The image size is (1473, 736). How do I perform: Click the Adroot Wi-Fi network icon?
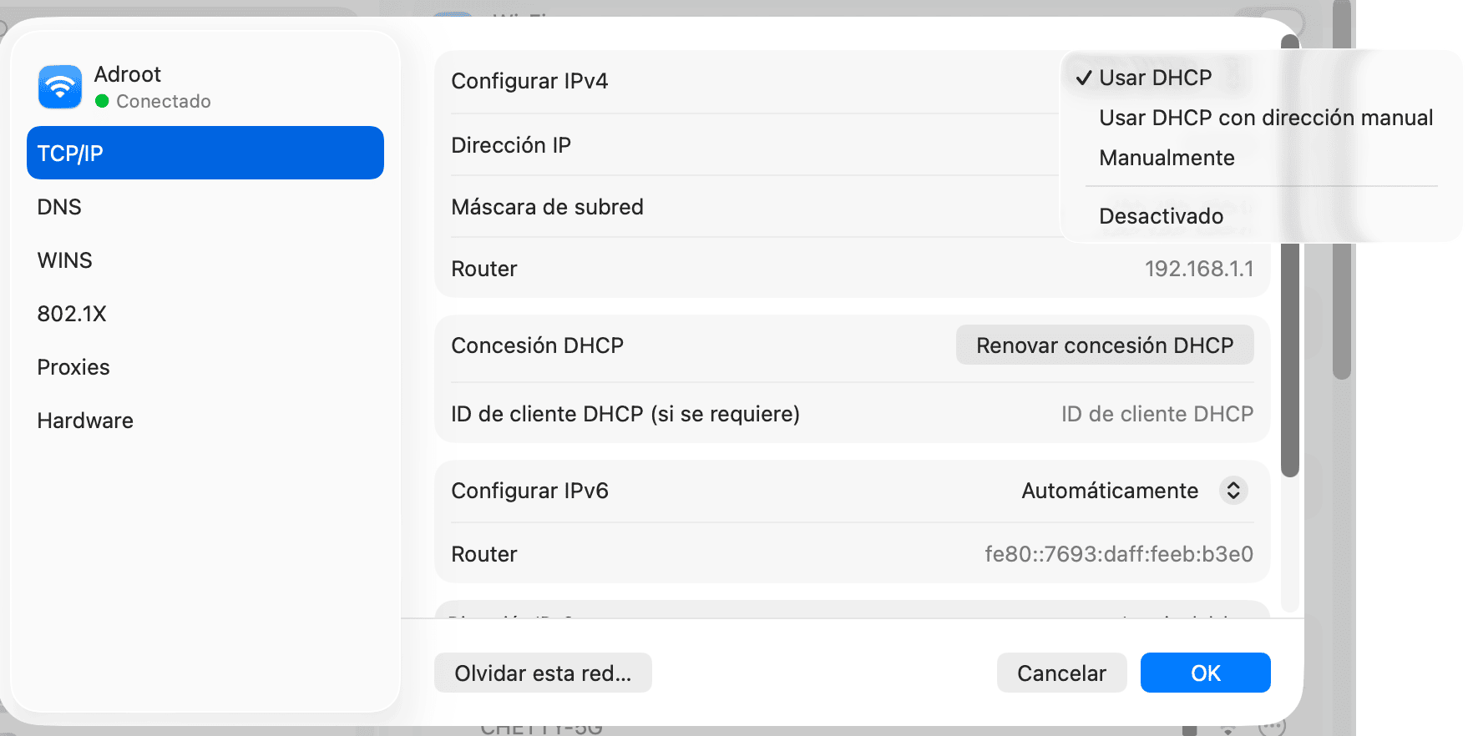click(x=58, y=86)
